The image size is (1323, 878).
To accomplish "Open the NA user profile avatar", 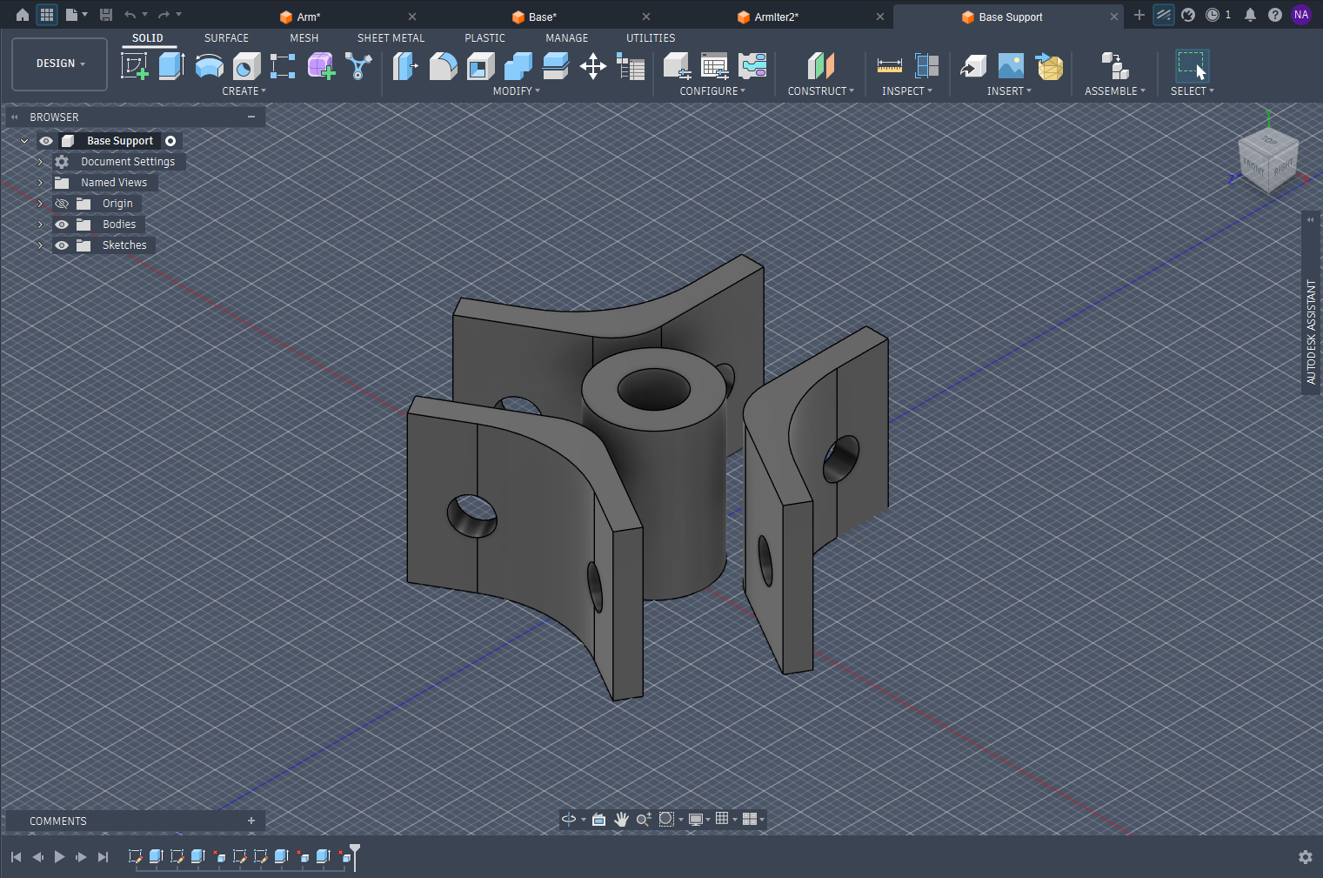I will coord(1301,15).
